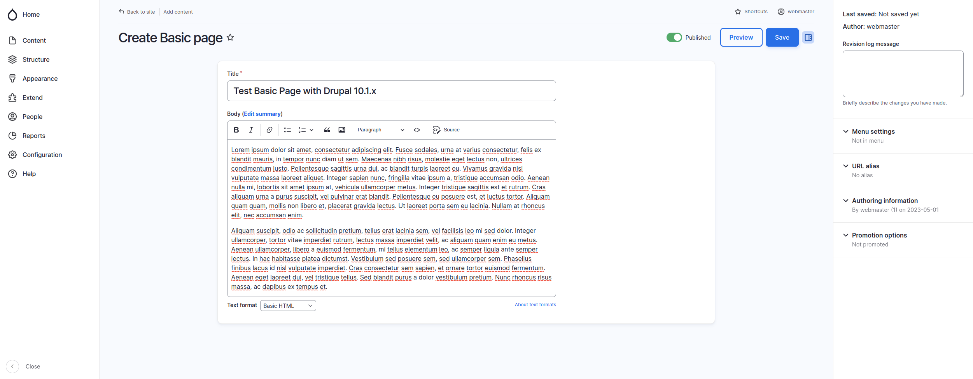Insert a bulleted list

coord(287,130)
